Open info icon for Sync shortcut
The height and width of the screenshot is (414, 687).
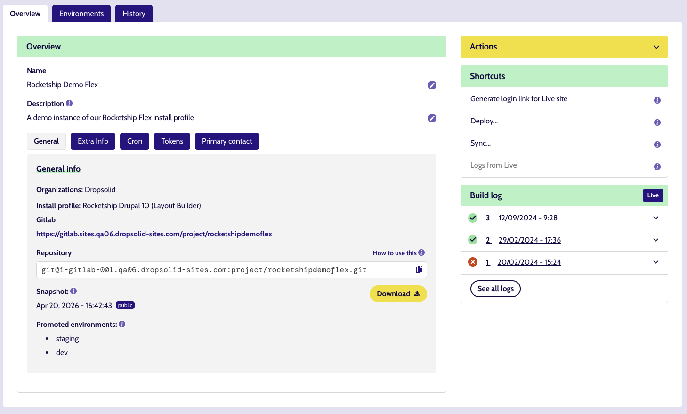[657, 145]
